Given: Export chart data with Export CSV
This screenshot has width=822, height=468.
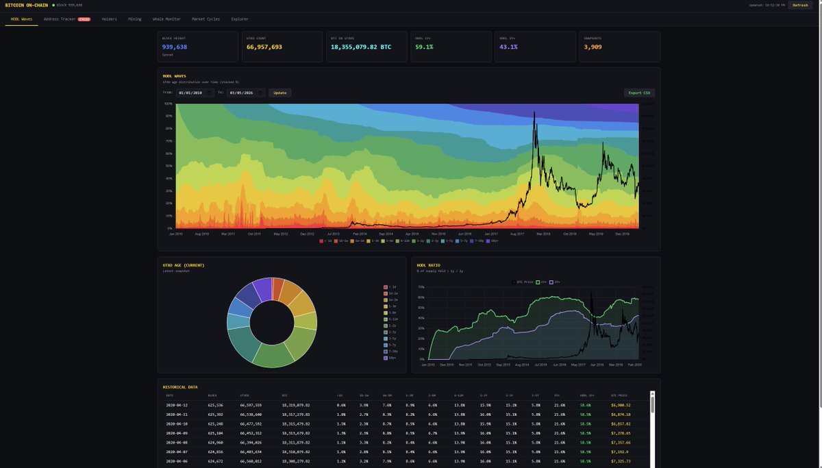Looking at the screenshot, I should click(639, 93).
